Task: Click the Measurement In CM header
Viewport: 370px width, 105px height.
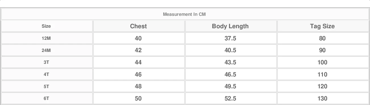Action: click(184, 14)
